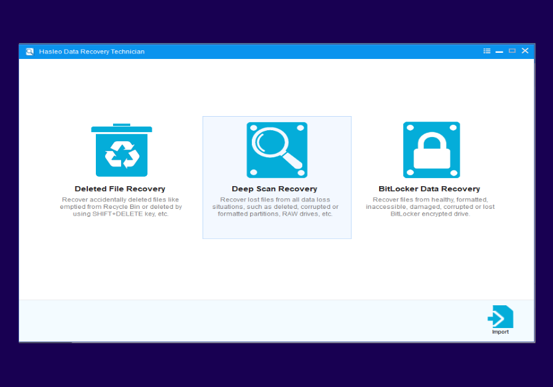Open the hamburger menu near window controls
This screenshot has height=387, width=553.
(487, 51)
